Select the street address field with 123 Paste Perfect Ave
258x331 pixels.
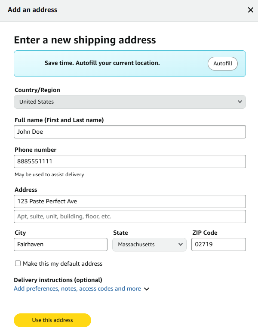(x=129, y=201)
